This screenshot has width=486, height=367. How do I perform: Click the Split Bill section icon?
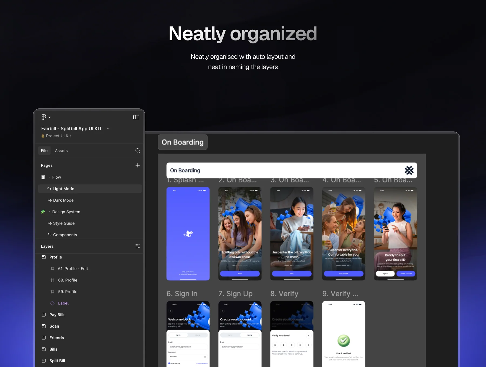(x=44, y=361)
